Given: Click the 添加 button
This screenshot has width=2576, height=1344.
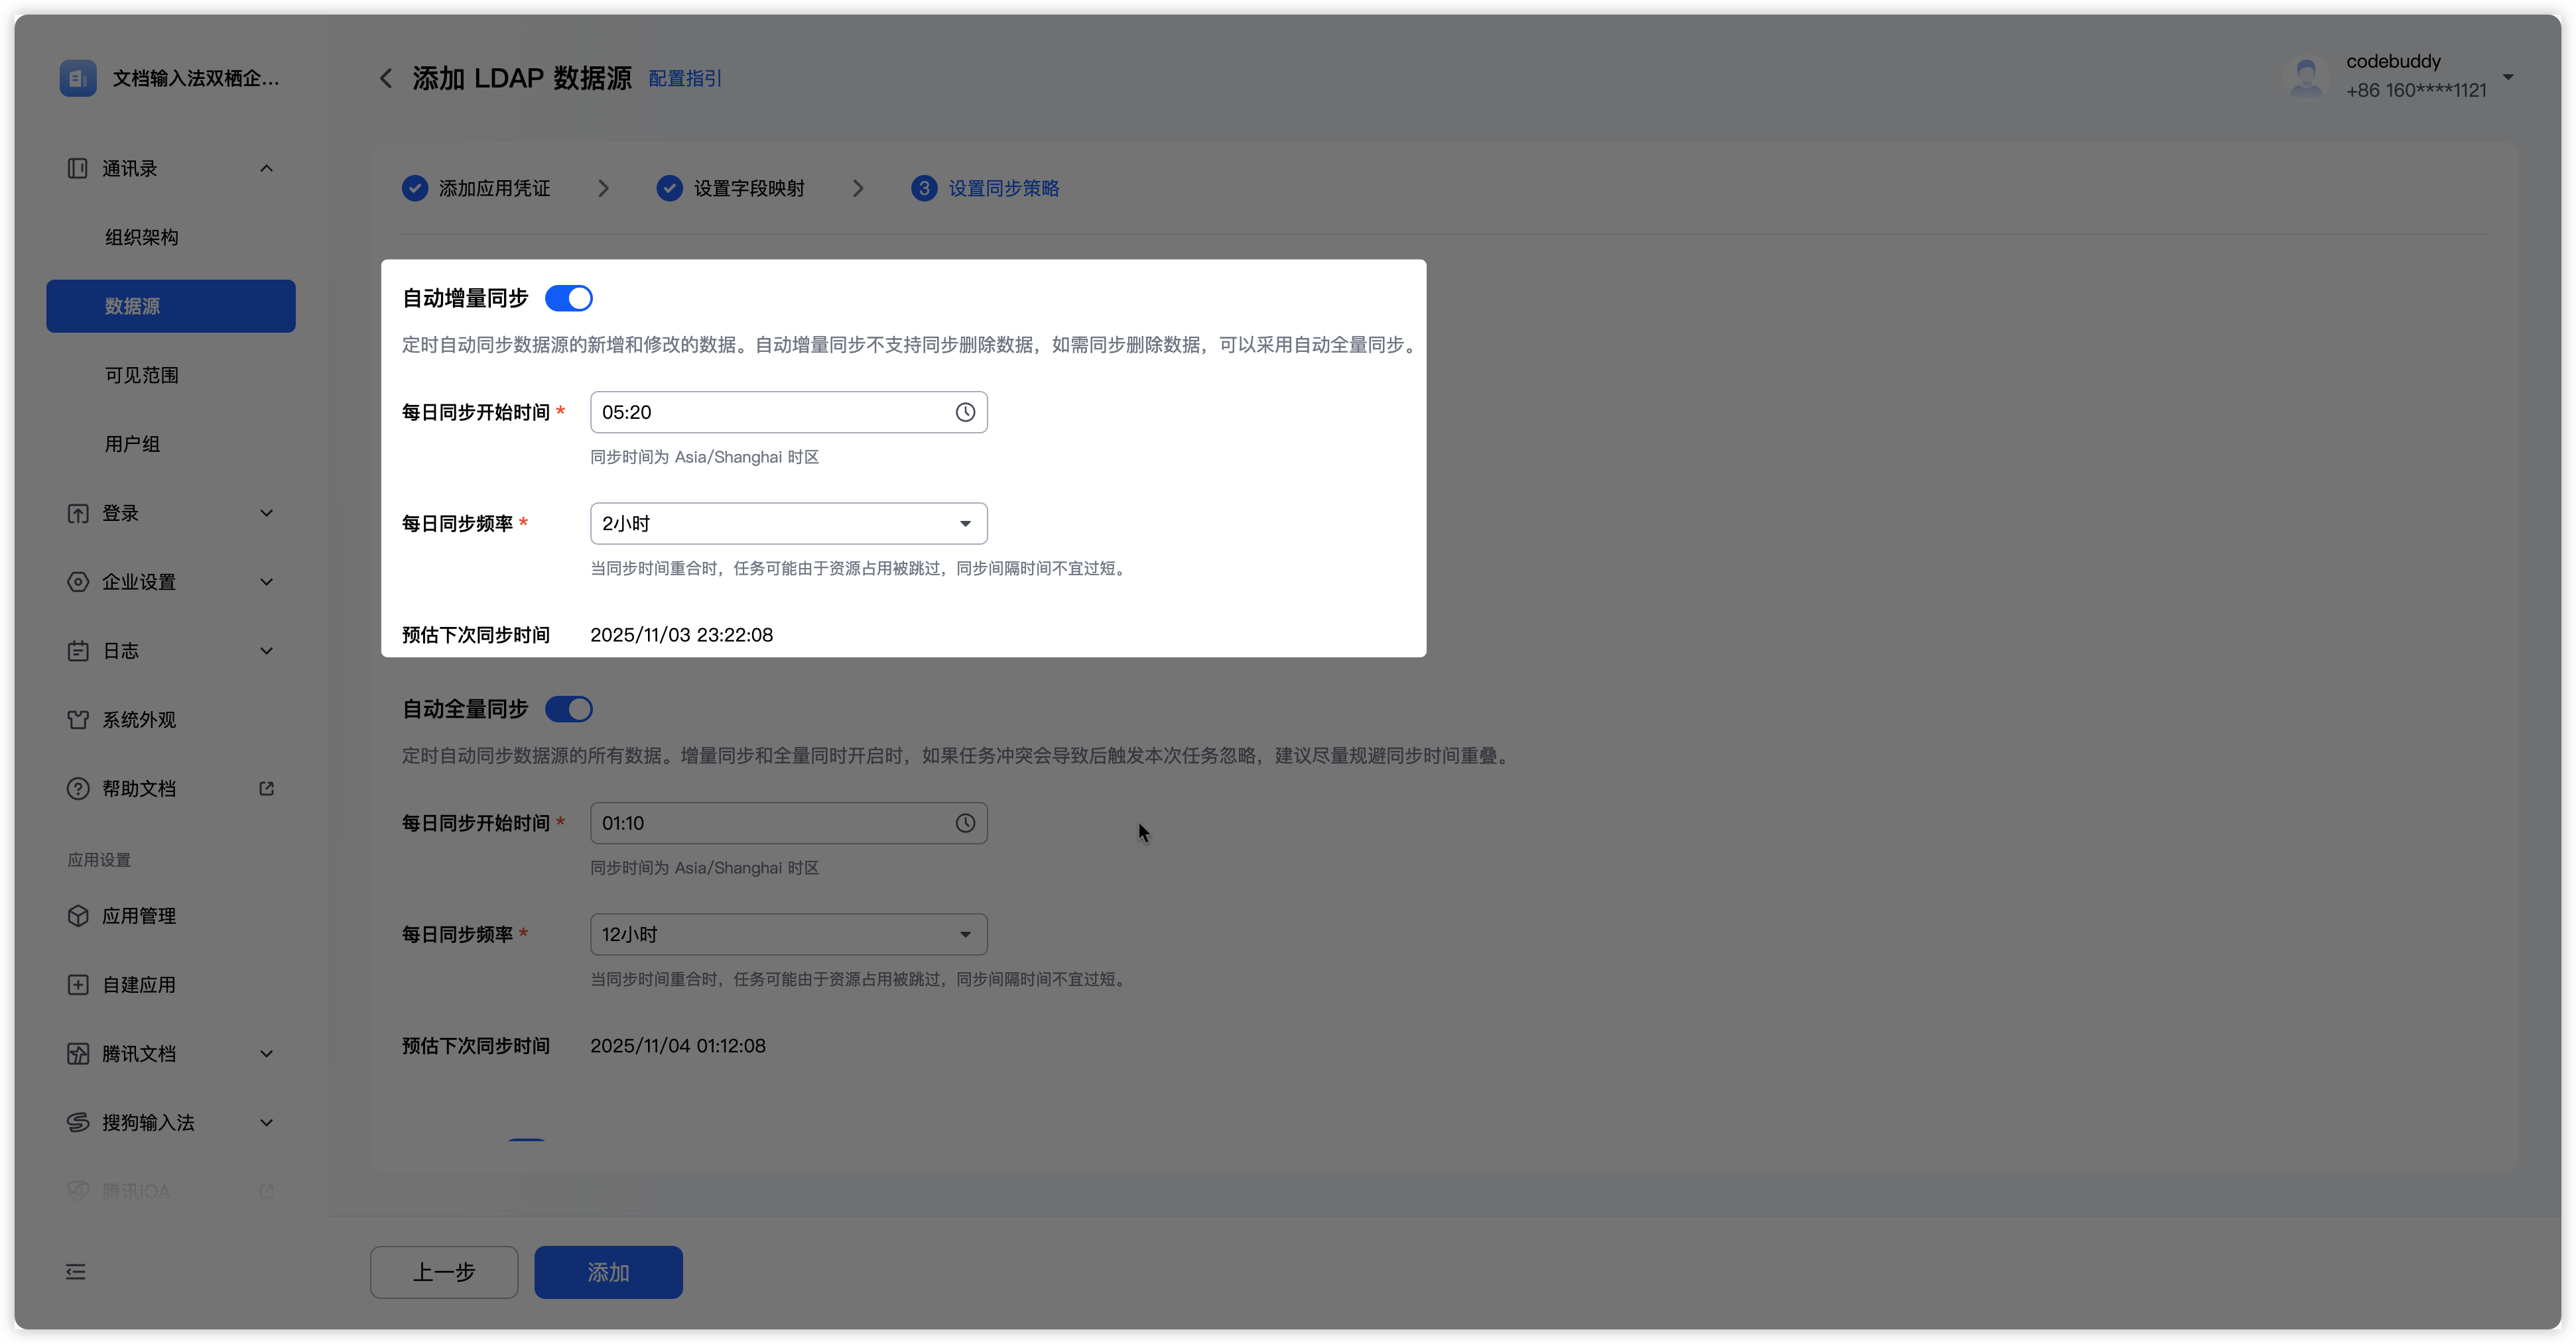Looking at the screenshot, I should click(608, 1272).
